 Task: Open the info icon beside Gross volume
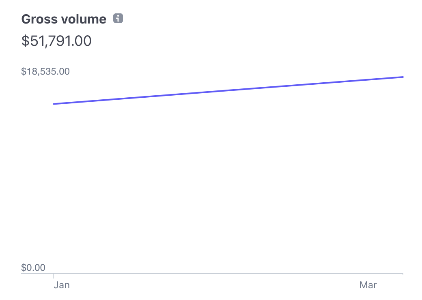[118, 18]
